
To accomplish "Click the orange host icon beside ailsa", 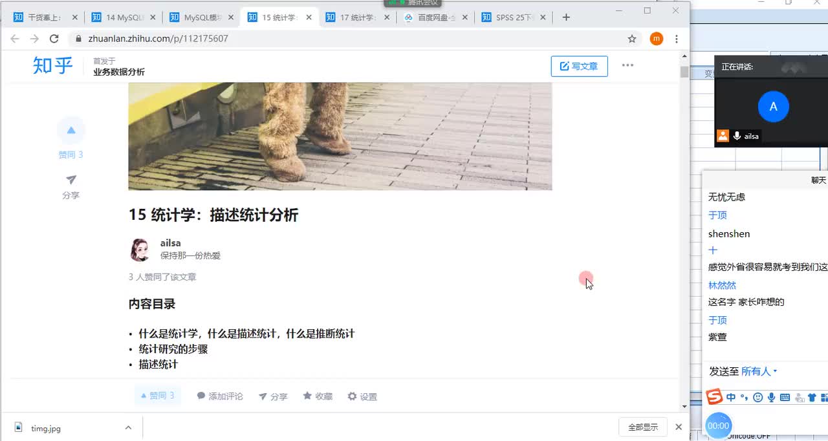I will click(723, 136).
